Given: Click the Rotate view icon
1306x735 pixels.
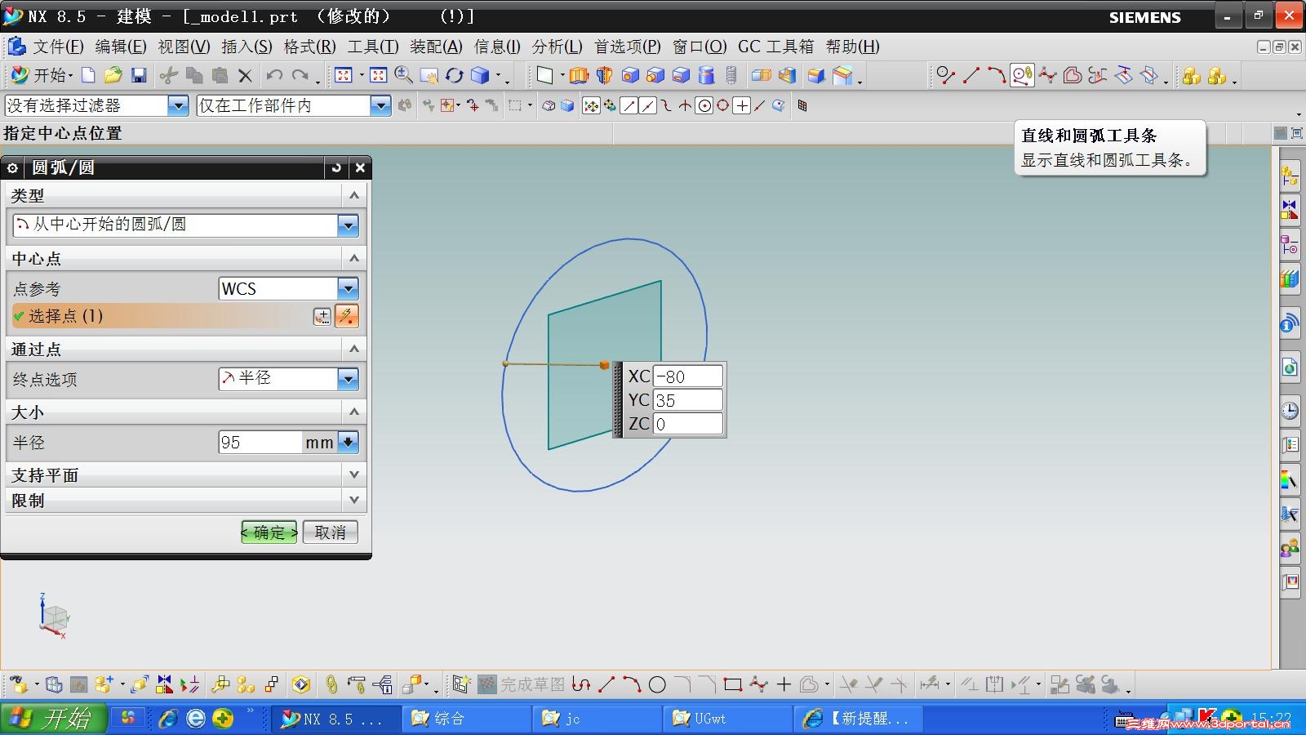Looking at the screenshot, I should [x=455, y=76].
